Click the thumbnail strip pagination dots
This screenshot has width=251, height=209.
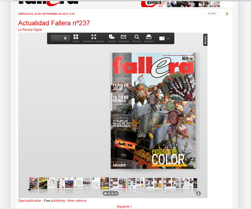(111, 194)
